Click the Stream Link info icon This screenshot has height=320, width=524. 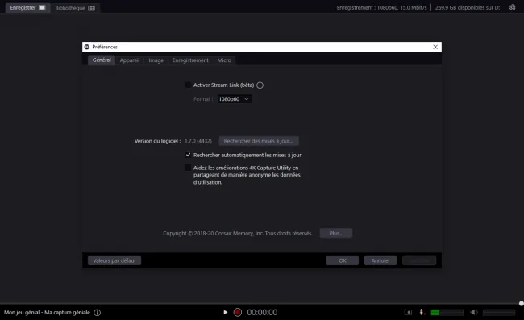(260, 85)
